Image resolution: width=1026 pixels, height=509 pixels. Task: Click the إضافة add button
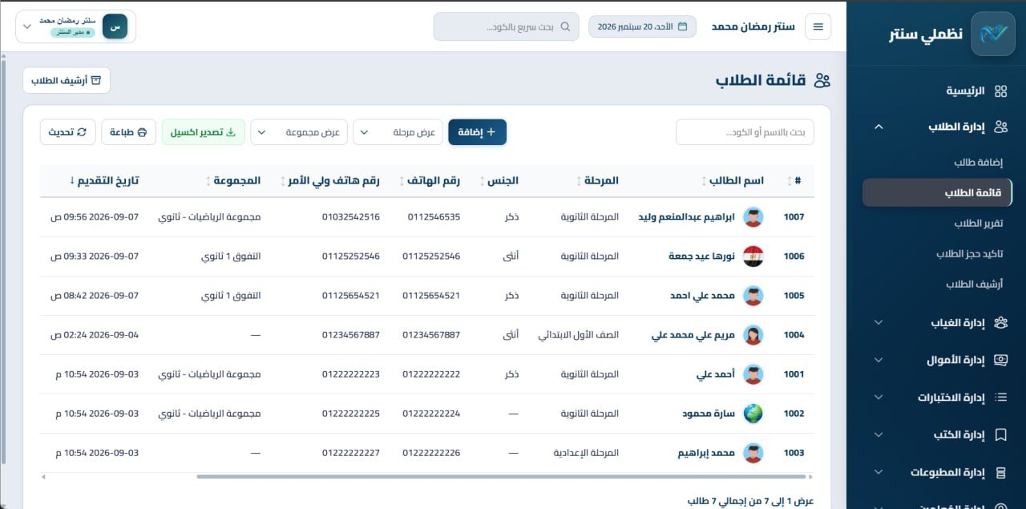pyautogui.click(x=477, y=132)
